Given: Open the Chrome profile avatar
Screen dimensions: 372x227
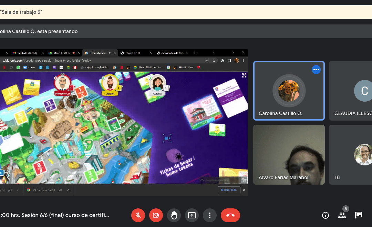Looking at the screenshot, I should [236, 61].
